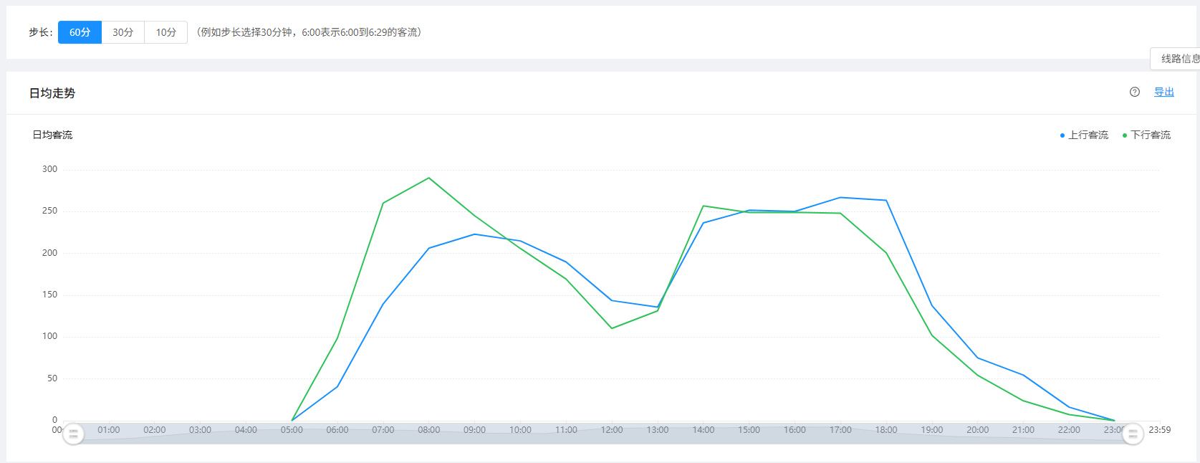The width and height of the screenshot is (1200, 463).
Task: Click the green line point at 14:00
Action: (x=704, y=206)
